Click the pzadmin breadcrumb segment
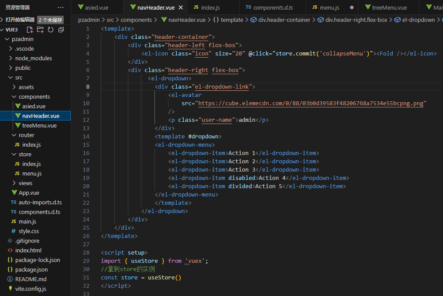Image resolution: width=443 pixels, height=296 pixels. pos(89,20)
